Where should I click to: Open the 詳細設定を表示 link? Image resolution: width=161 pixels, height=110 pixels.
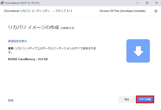coord(17,41)
